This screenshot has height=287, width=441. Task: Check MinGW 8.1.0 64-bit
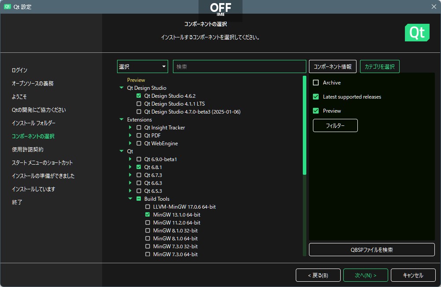pos(147,238)
